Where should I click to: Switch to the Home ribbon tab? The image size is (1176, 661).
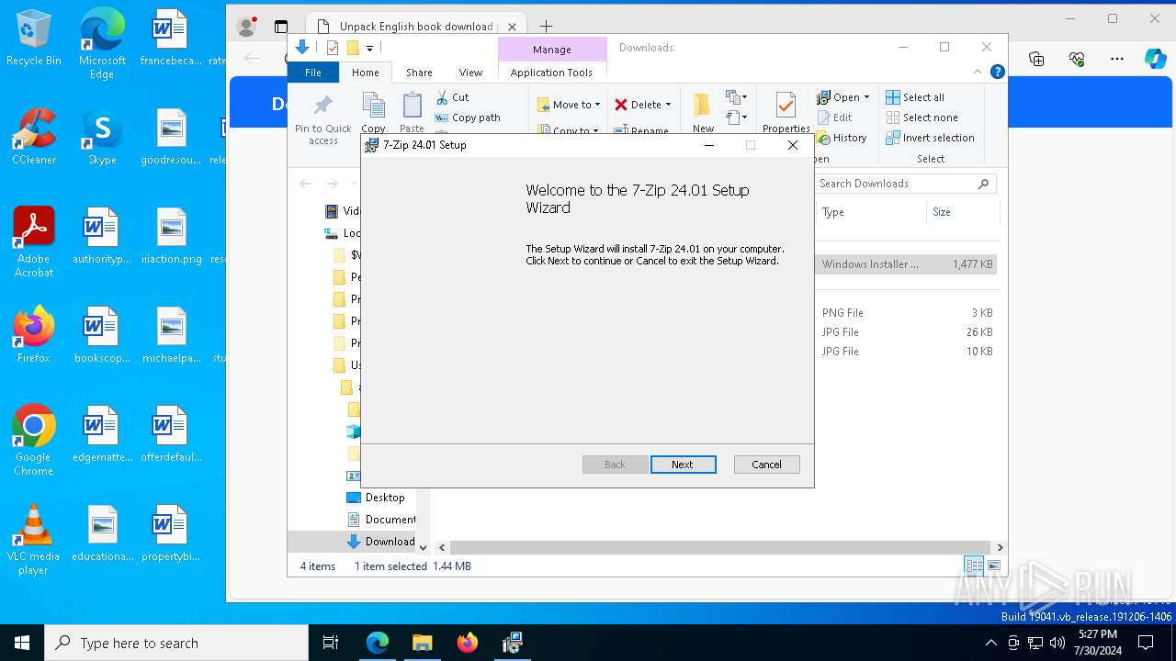click(366, 73)
